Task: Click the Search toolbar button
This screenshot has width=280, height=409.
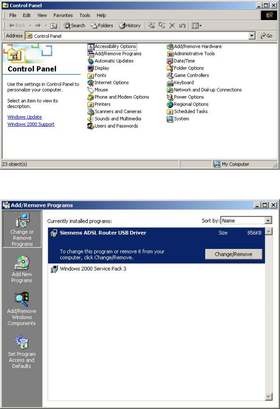Action: click(x=74, y=26)
